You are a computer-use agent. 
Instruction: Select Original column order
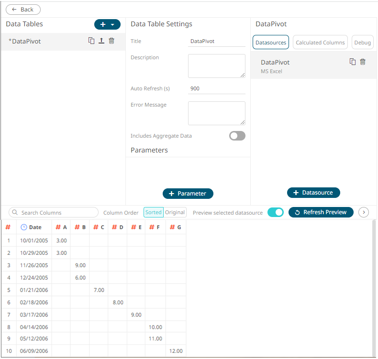(175, 212)
